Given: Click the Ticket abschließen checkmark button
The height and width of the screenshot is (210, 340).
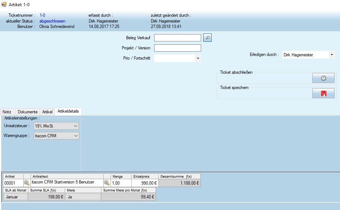Looking at the screenshot, I should [x=323, y=78].
